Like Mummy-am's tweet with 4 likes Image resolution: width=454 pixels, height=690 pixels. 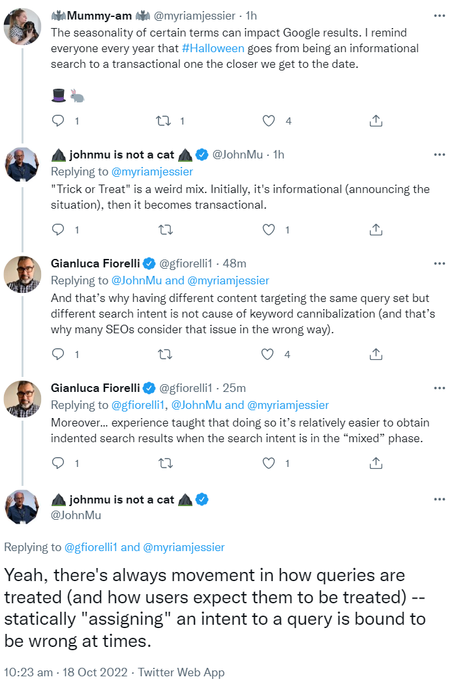pyautogui.click(x=268, y=121)
